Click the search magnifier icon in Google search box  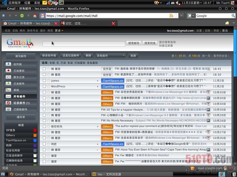click(233, 16)
